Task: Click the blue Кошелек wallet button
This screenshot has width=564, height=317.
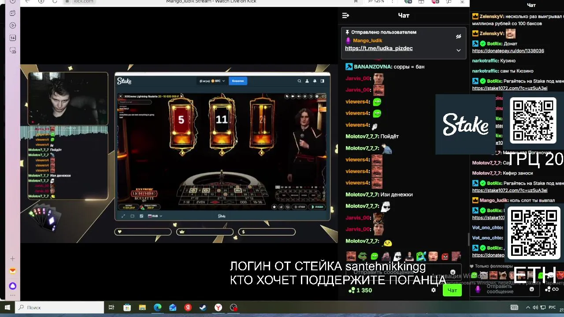Action: pyautogui.click(x=238, y=81)
